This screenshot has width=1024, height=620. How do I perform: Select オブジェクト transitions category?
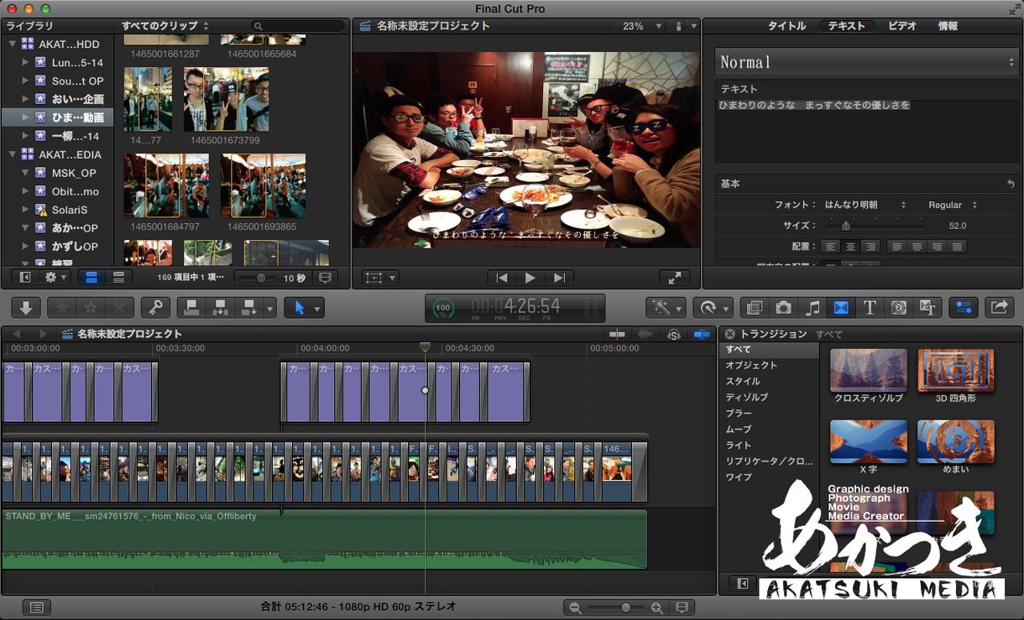[769, 365]
